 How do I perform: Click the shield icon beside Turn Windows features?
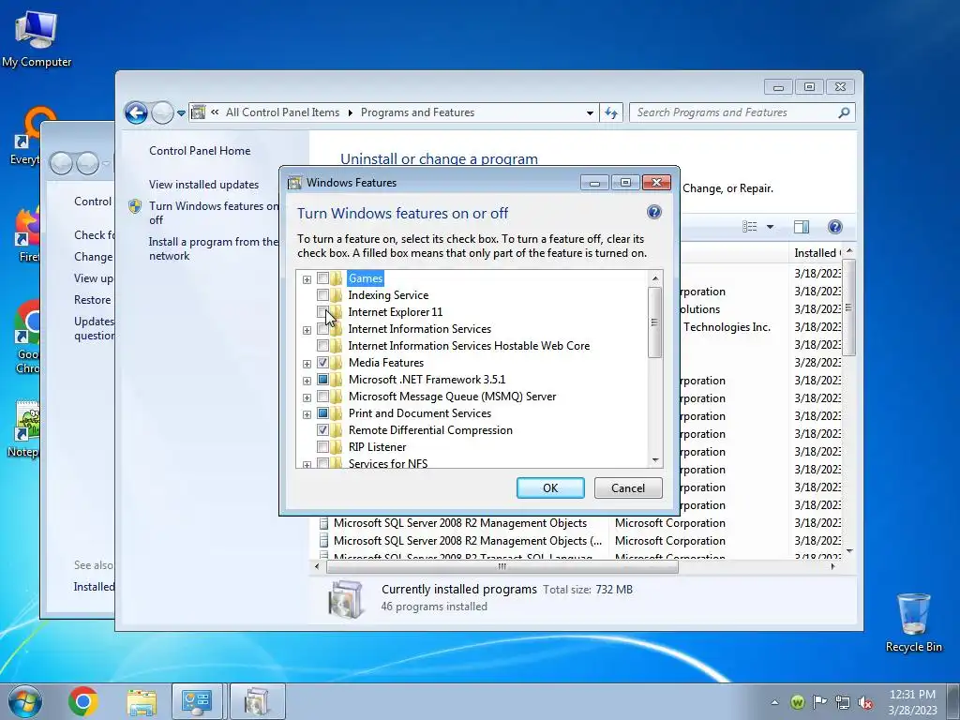(135, 206)
